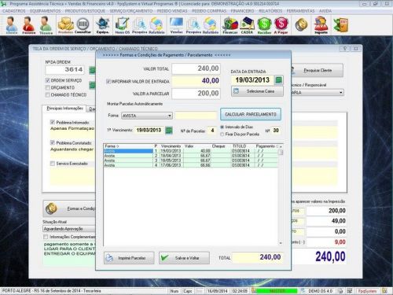This screenshot has height=295, width=393.
Task: Check the Orçamento checkbox
Action: [48, 87]
